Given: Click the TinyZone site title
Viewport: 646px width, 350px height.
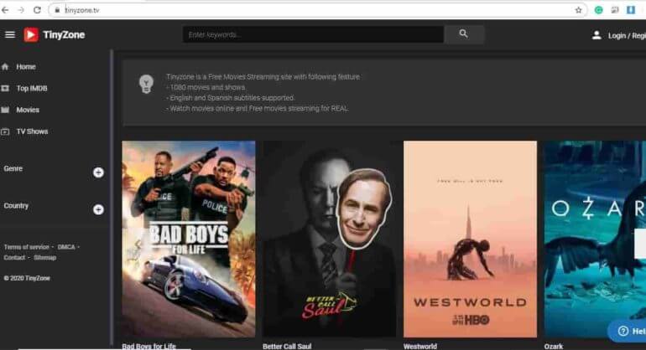Looking at the screenshot, I should click(64, 35).
